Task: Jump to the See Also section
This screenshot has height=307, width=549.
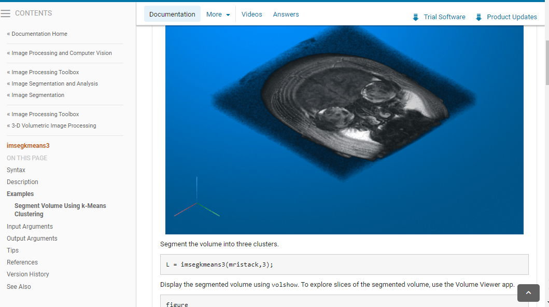Action: (x=19, y=287)
